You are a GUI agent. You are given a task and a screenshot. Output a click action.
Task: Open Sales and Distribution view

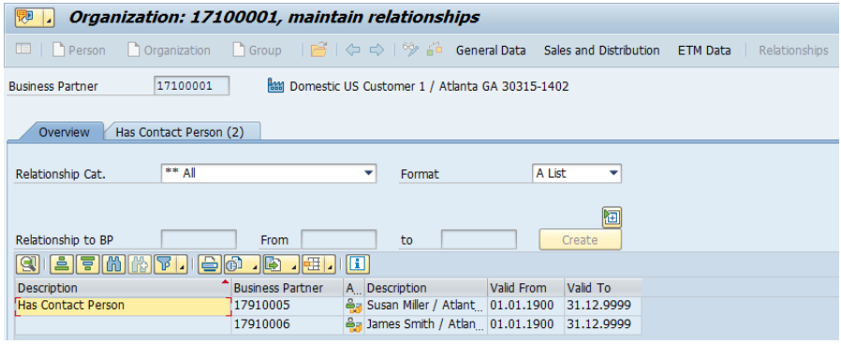point(602,50)
